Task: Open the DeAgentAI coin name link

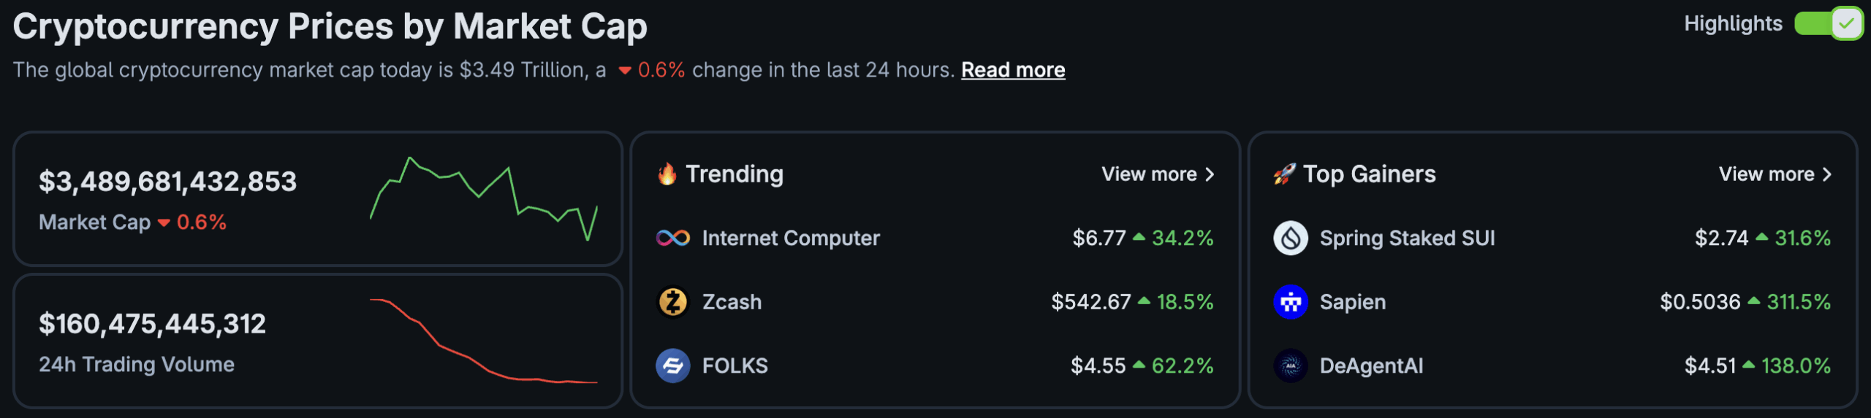Action: point(1371,365)
